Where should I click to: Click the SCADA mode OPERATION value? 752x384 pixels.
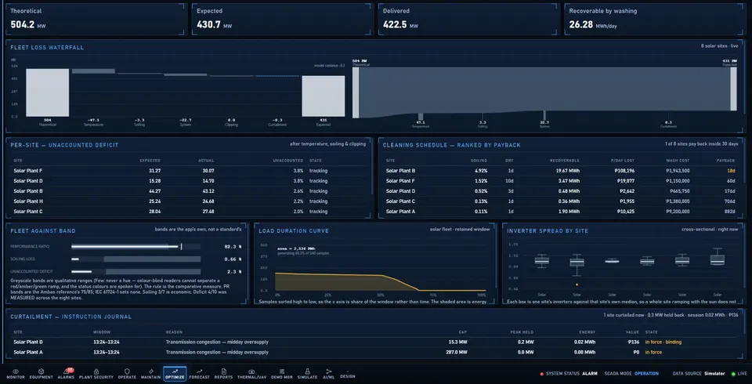click(x=646, y=374)
